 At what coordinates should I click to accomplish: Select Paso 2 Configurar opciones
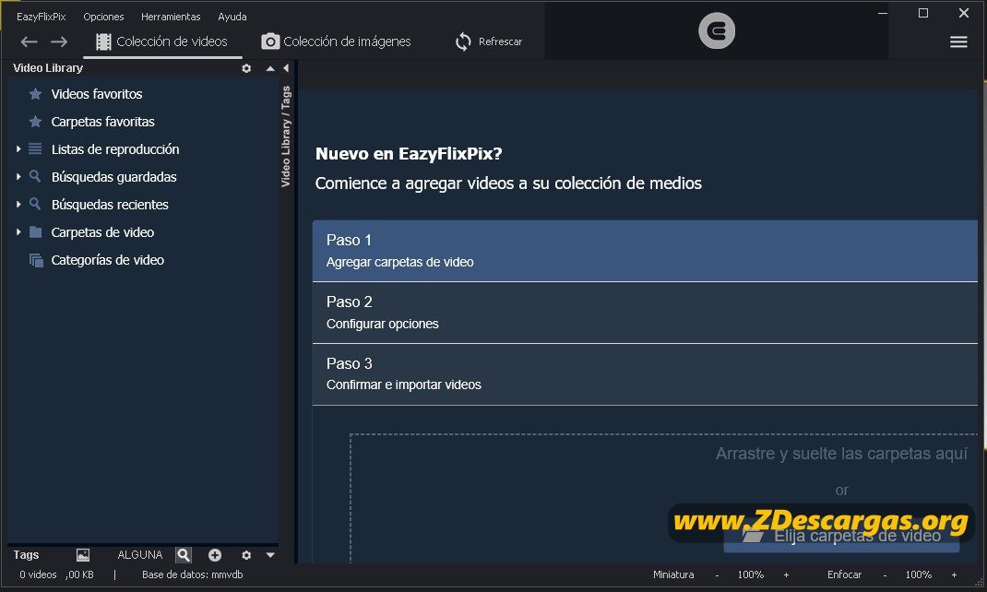[645, 312]
